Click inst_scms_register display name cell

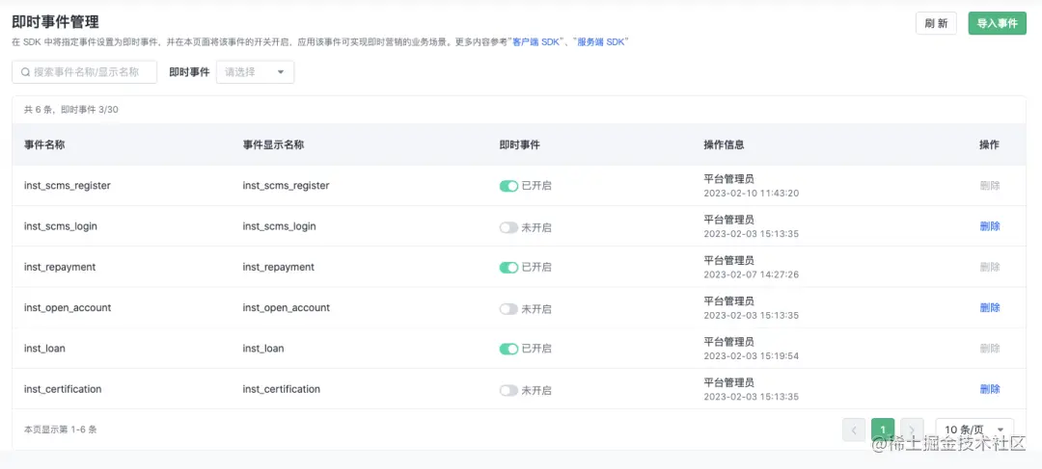click(287, 186)
